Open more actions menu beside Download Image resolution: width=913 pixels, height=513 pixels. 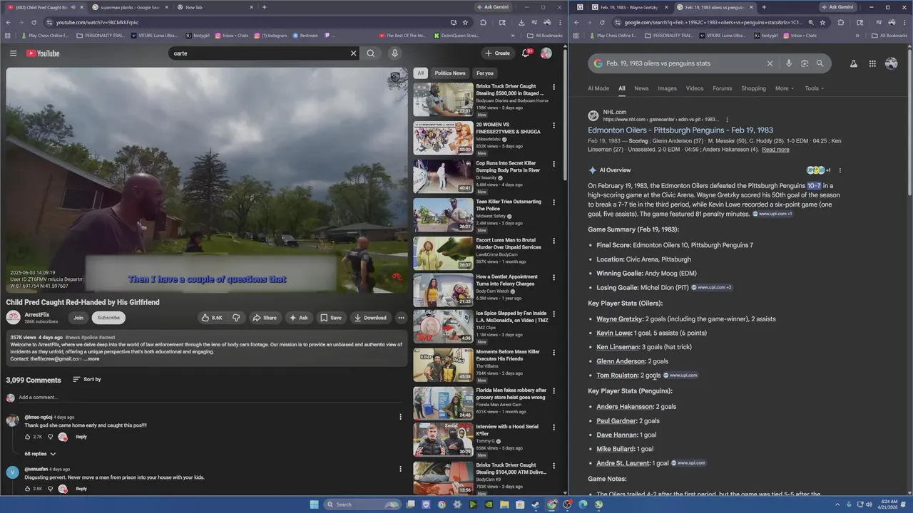(x=401, y=318)
